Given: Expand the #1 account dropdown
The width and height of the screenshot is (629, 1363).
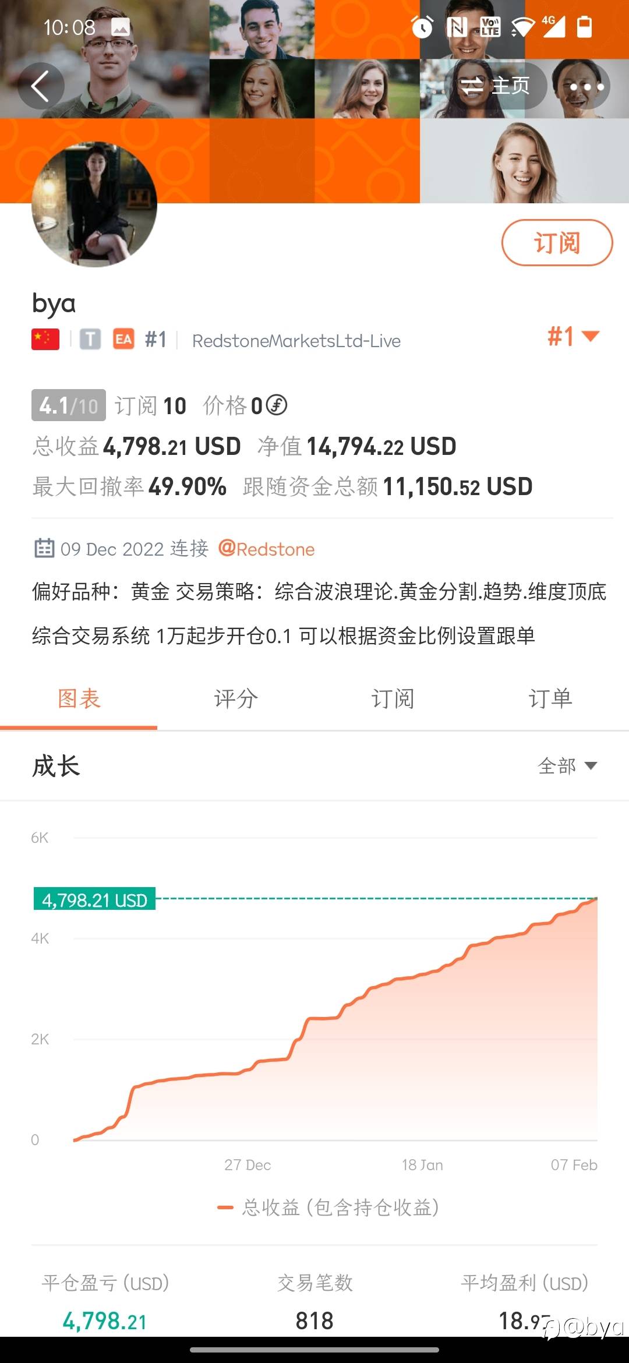Looking at the screenshot, I should pyautogui.click(x=574, y=337).
